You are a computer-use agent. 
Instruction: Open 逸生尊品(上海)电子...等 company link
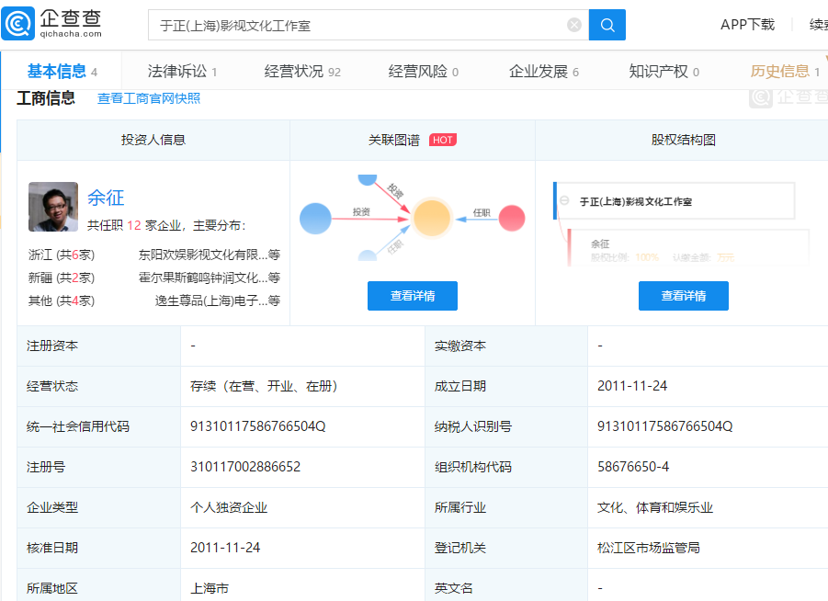pos(218,300)
